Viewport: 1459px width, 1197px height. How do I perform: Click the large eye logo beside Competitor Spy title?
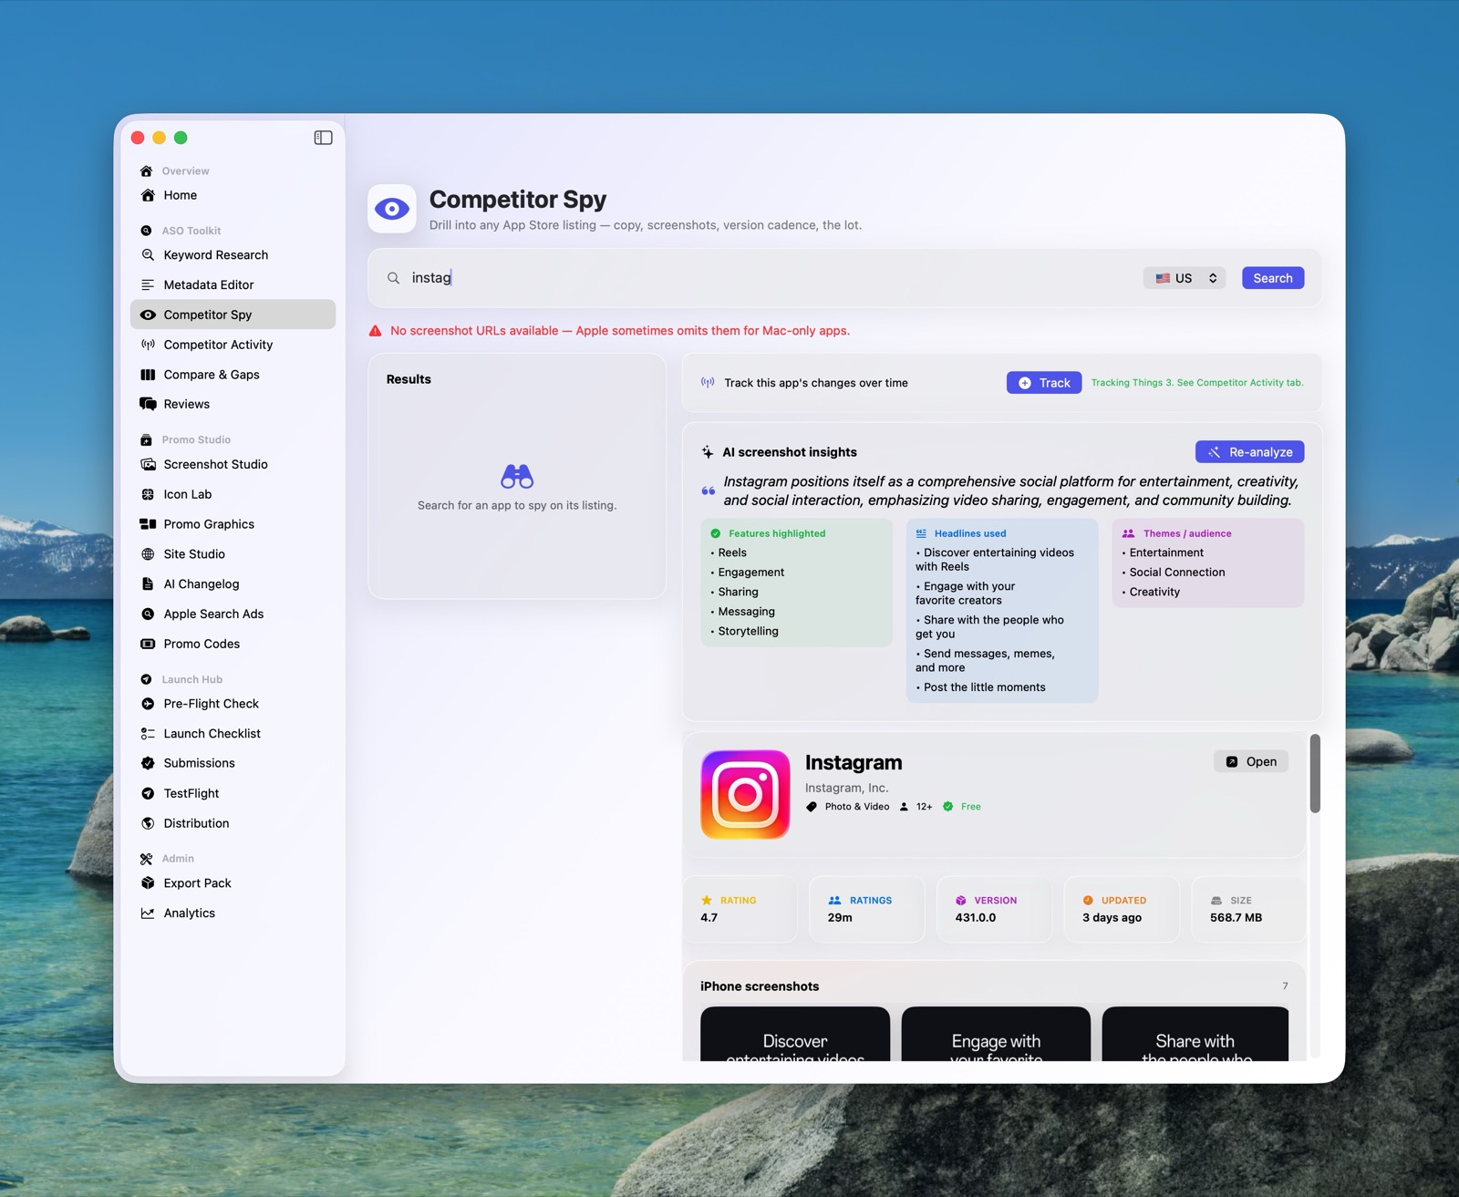[392, 209]
